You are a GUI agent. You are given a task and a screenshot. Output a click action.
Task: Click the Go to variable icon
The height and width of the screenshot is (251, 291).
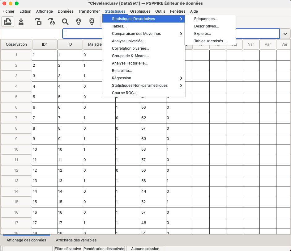pyautogui.click(x=38, y=22)
